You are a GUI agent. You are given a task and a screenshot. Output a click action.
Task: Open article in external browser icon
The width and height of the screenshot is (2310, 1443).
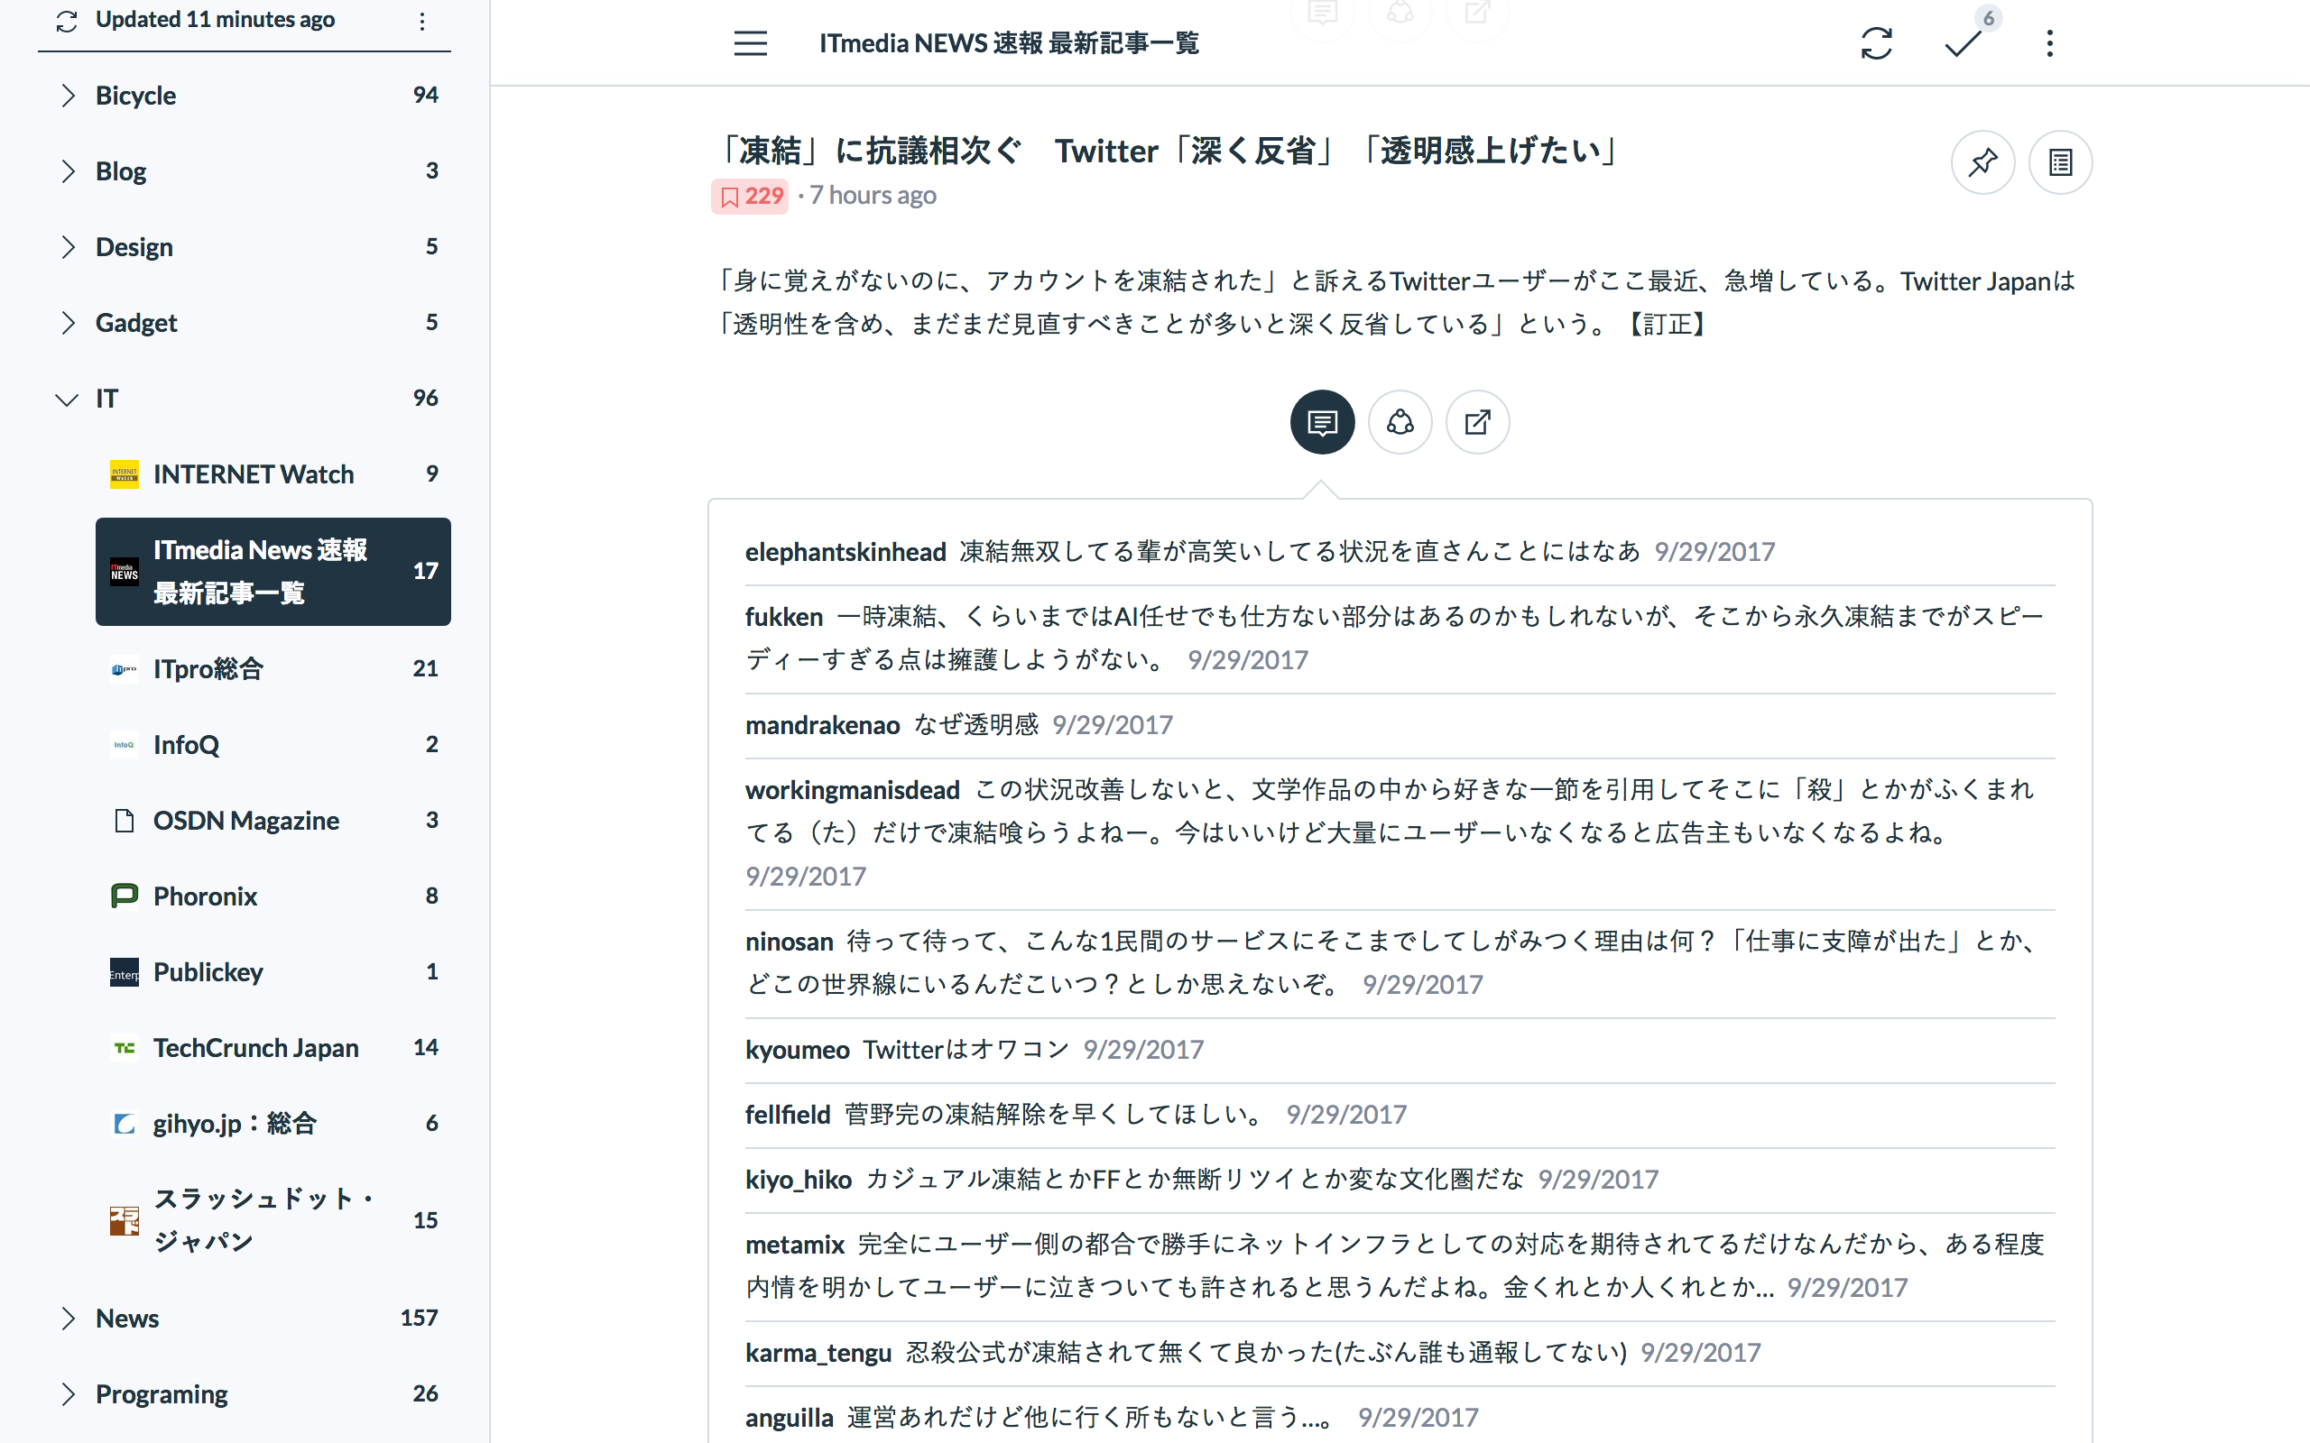(1476, 422)
